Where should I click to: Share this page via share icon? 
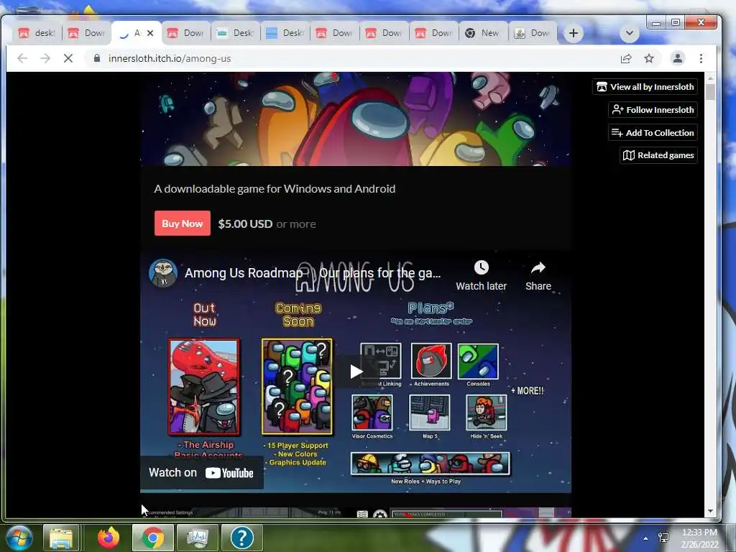coord(626,58)
